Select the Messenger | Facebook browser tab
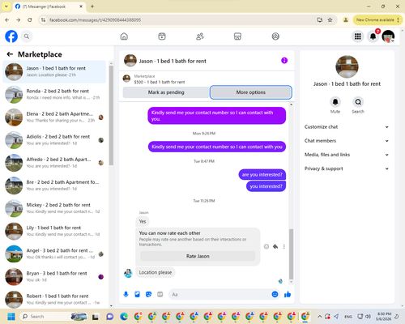Screen dimensions: 405x324 49,6
